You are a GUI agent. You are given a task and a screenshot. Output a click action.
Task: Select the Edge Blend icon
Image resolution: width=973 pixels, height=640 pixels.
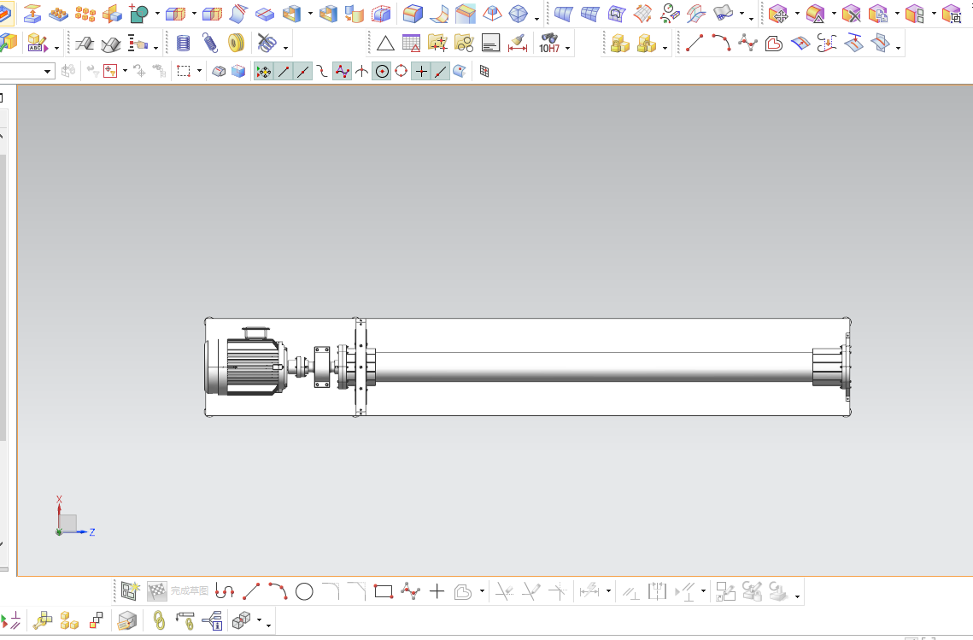click(x=413, y=13)
